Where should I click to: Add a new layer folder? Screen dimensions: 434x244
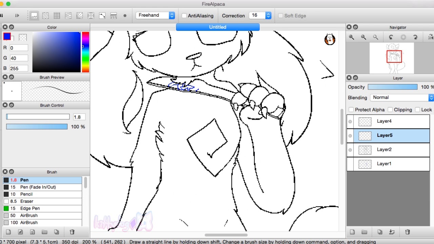pos(364,232)
